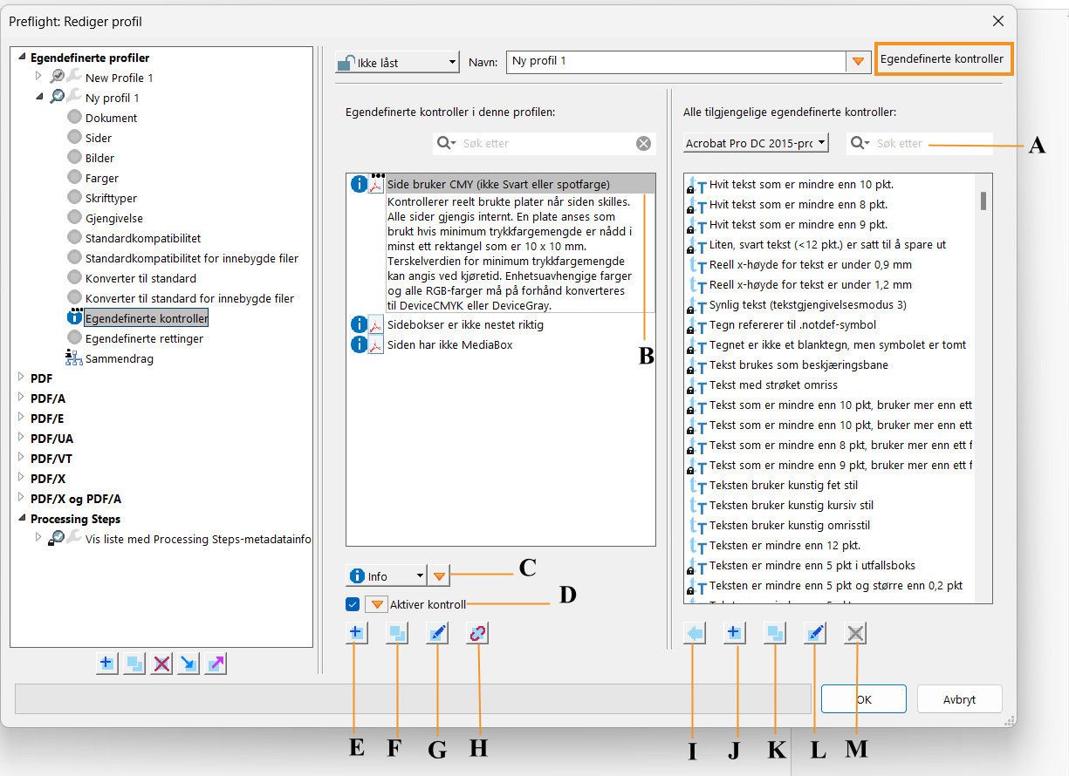Select Dokument section in profile tree
The height and width of the screenshot is (776, 1069).
pos(111,118)
